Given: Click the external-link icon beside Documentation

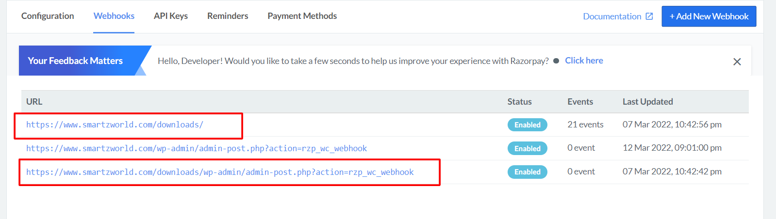Looking at the screenshot, I should point(649,16).
